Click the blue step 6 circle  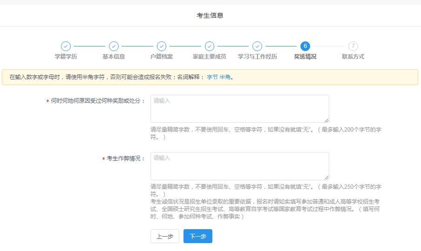pyautogui.click(x=305, y=46)
